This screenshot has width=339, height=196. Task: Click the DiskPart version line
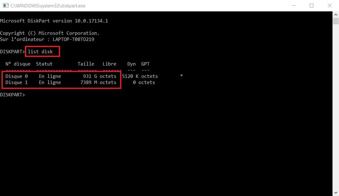[54, 21]
